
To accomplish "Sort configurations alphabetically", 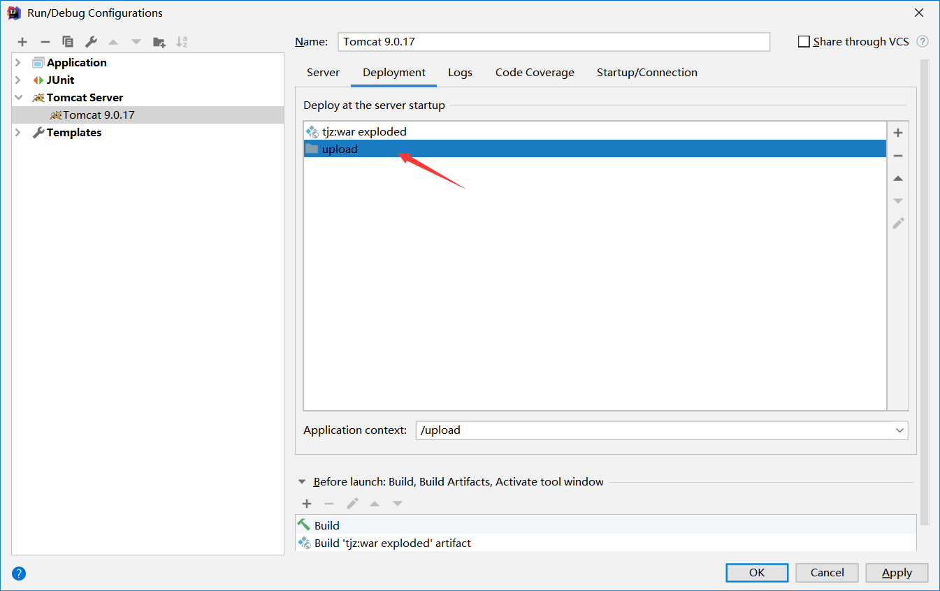I will [x=182, y=42].
